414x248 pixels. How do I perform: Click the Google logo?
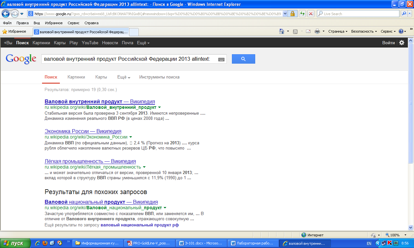coord(21,59)
